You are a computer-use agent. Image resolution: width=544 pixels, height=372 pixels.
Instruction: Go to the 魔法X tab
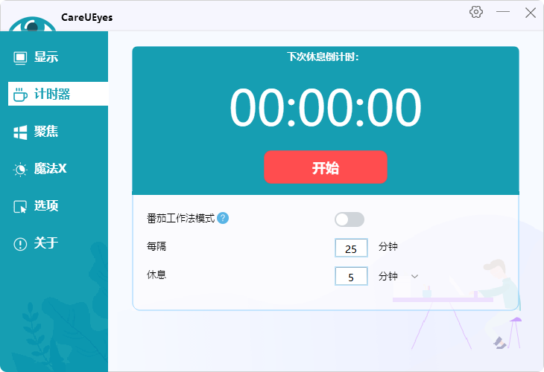(x=58, y=169)
